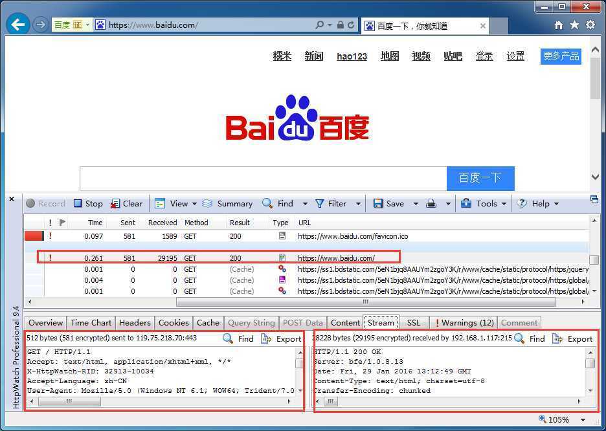Open the 地图 link

(390, 56)
